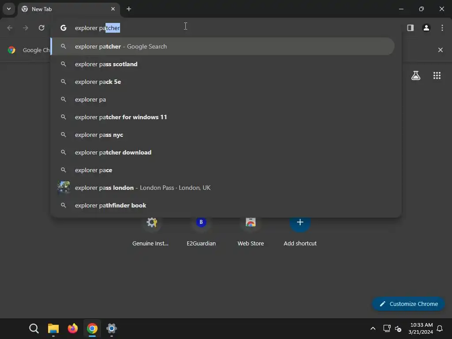This screenshot has width=452, height=339.
Task: Click the forward navigation arrow
Action: pos(26,28)
